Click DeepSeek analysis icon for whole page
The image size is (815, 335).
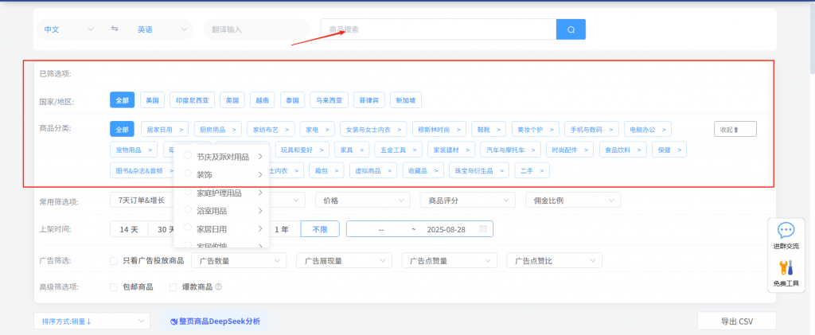coord(173,321)
